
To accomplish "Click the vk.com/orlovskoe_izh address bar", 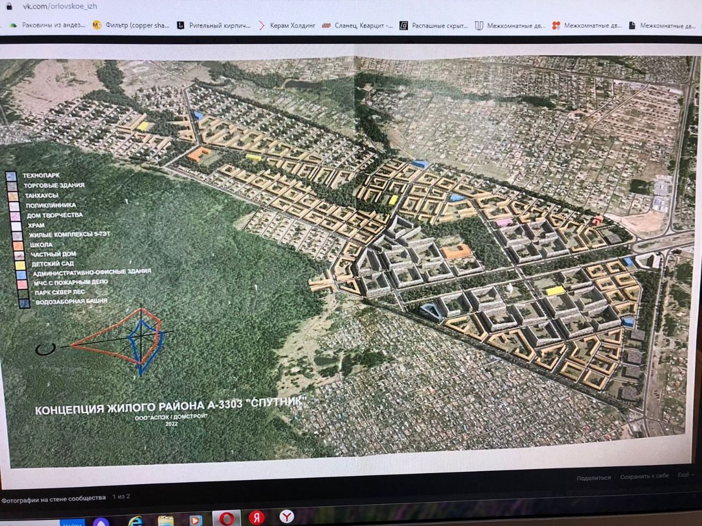I will coord(60,6).
